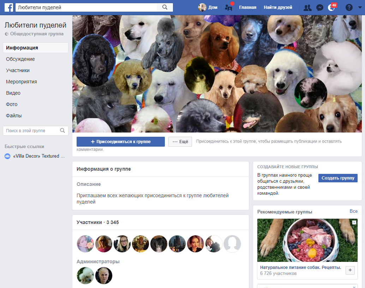This screenshot has width=365, height=288.
Task: Open Все recommended groups link
Action: [353, 211]
